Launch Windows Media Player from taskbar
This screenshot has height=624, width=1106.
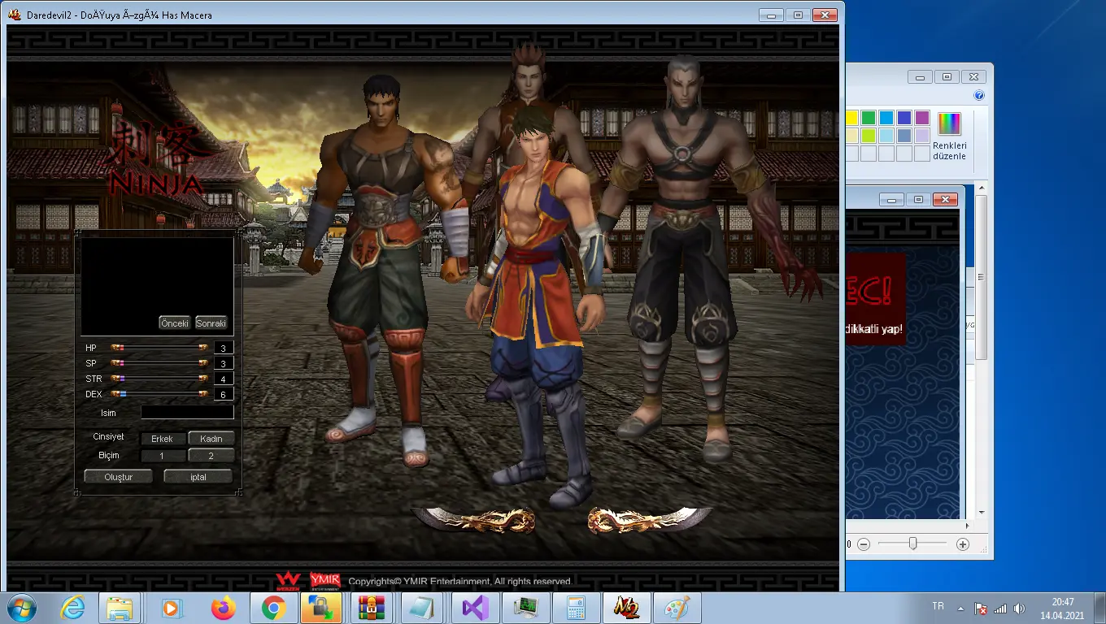coord(171,608)
